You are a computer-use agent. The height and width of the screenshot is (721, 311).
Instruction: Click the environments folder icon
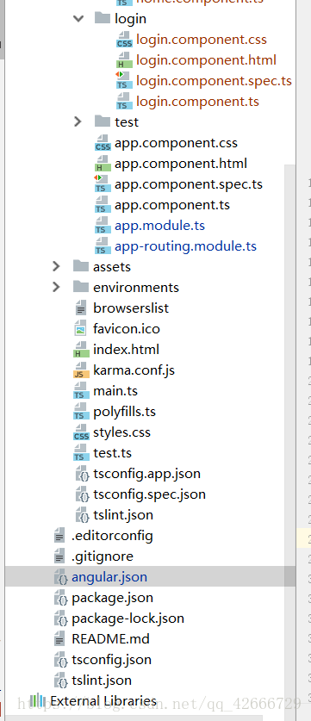tap(81, 287)
